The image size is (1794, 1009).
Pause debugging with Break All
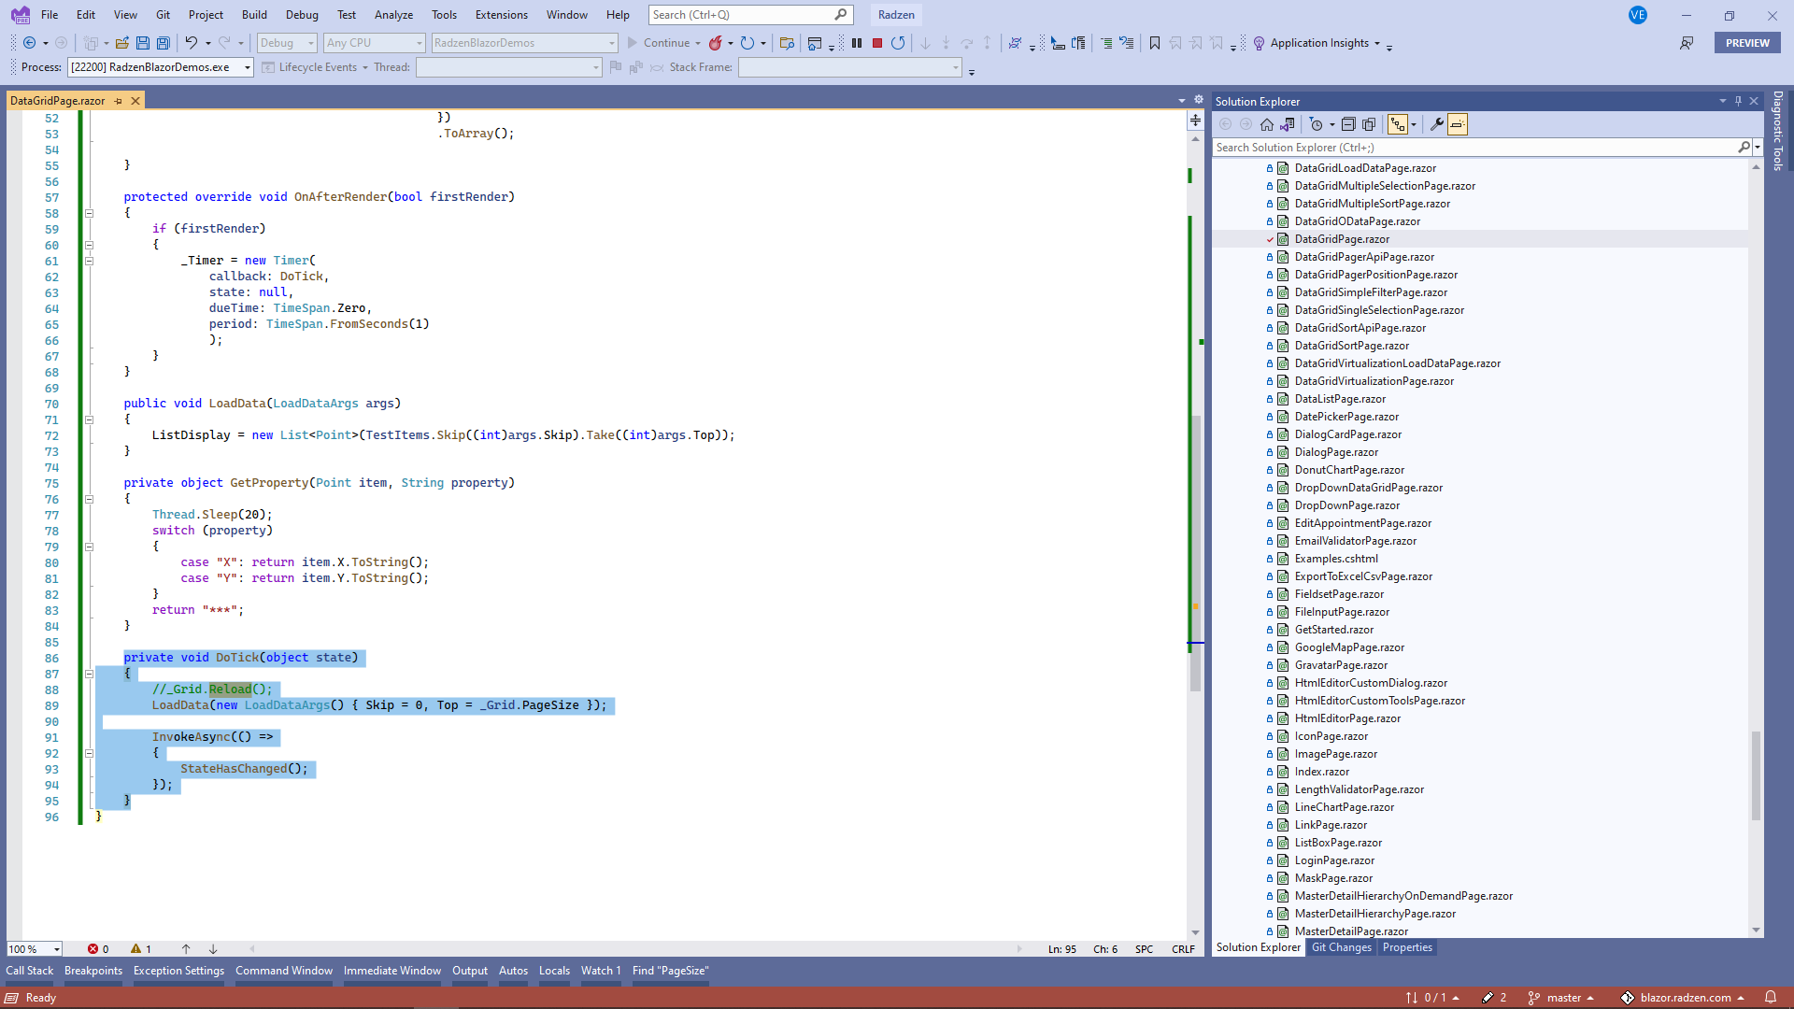coord(857,43)
